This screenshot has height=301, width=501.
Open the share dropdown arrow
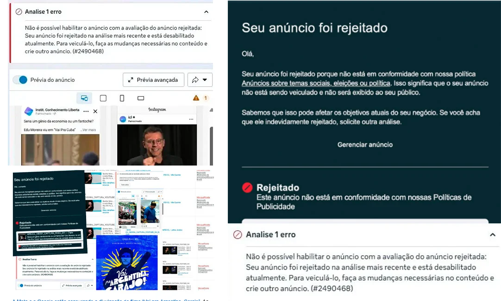[204, 80]
